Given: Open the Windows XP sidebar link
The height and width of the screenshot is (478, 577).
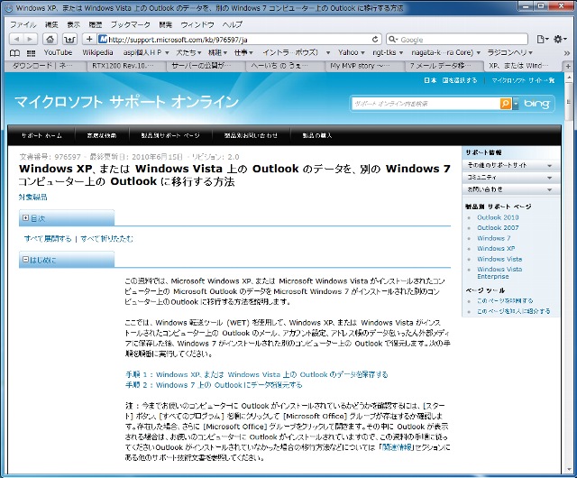Looking at the screenshot, I should [496, 249].
